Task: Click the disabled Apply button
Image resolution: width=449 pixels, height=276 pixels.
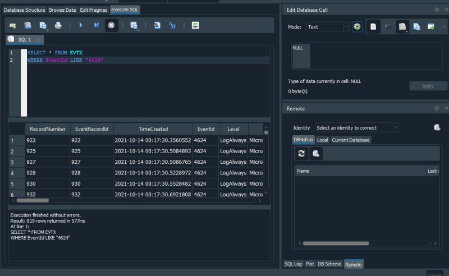Action: point(428,86)
